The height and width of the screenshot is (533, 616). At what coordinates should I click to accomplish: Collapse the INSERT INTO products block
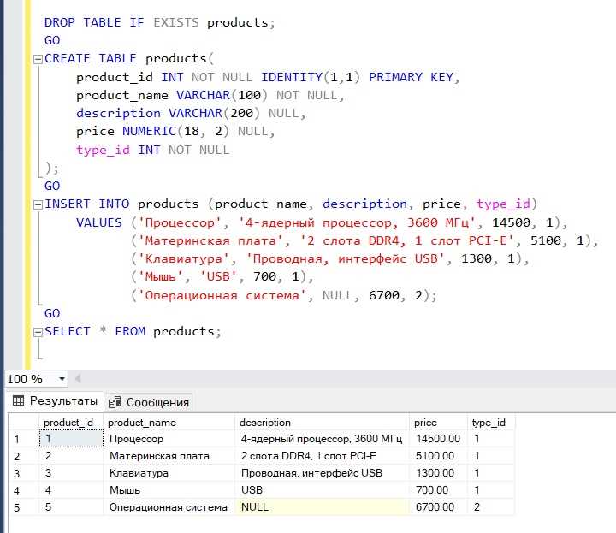(x=38, y=205)
